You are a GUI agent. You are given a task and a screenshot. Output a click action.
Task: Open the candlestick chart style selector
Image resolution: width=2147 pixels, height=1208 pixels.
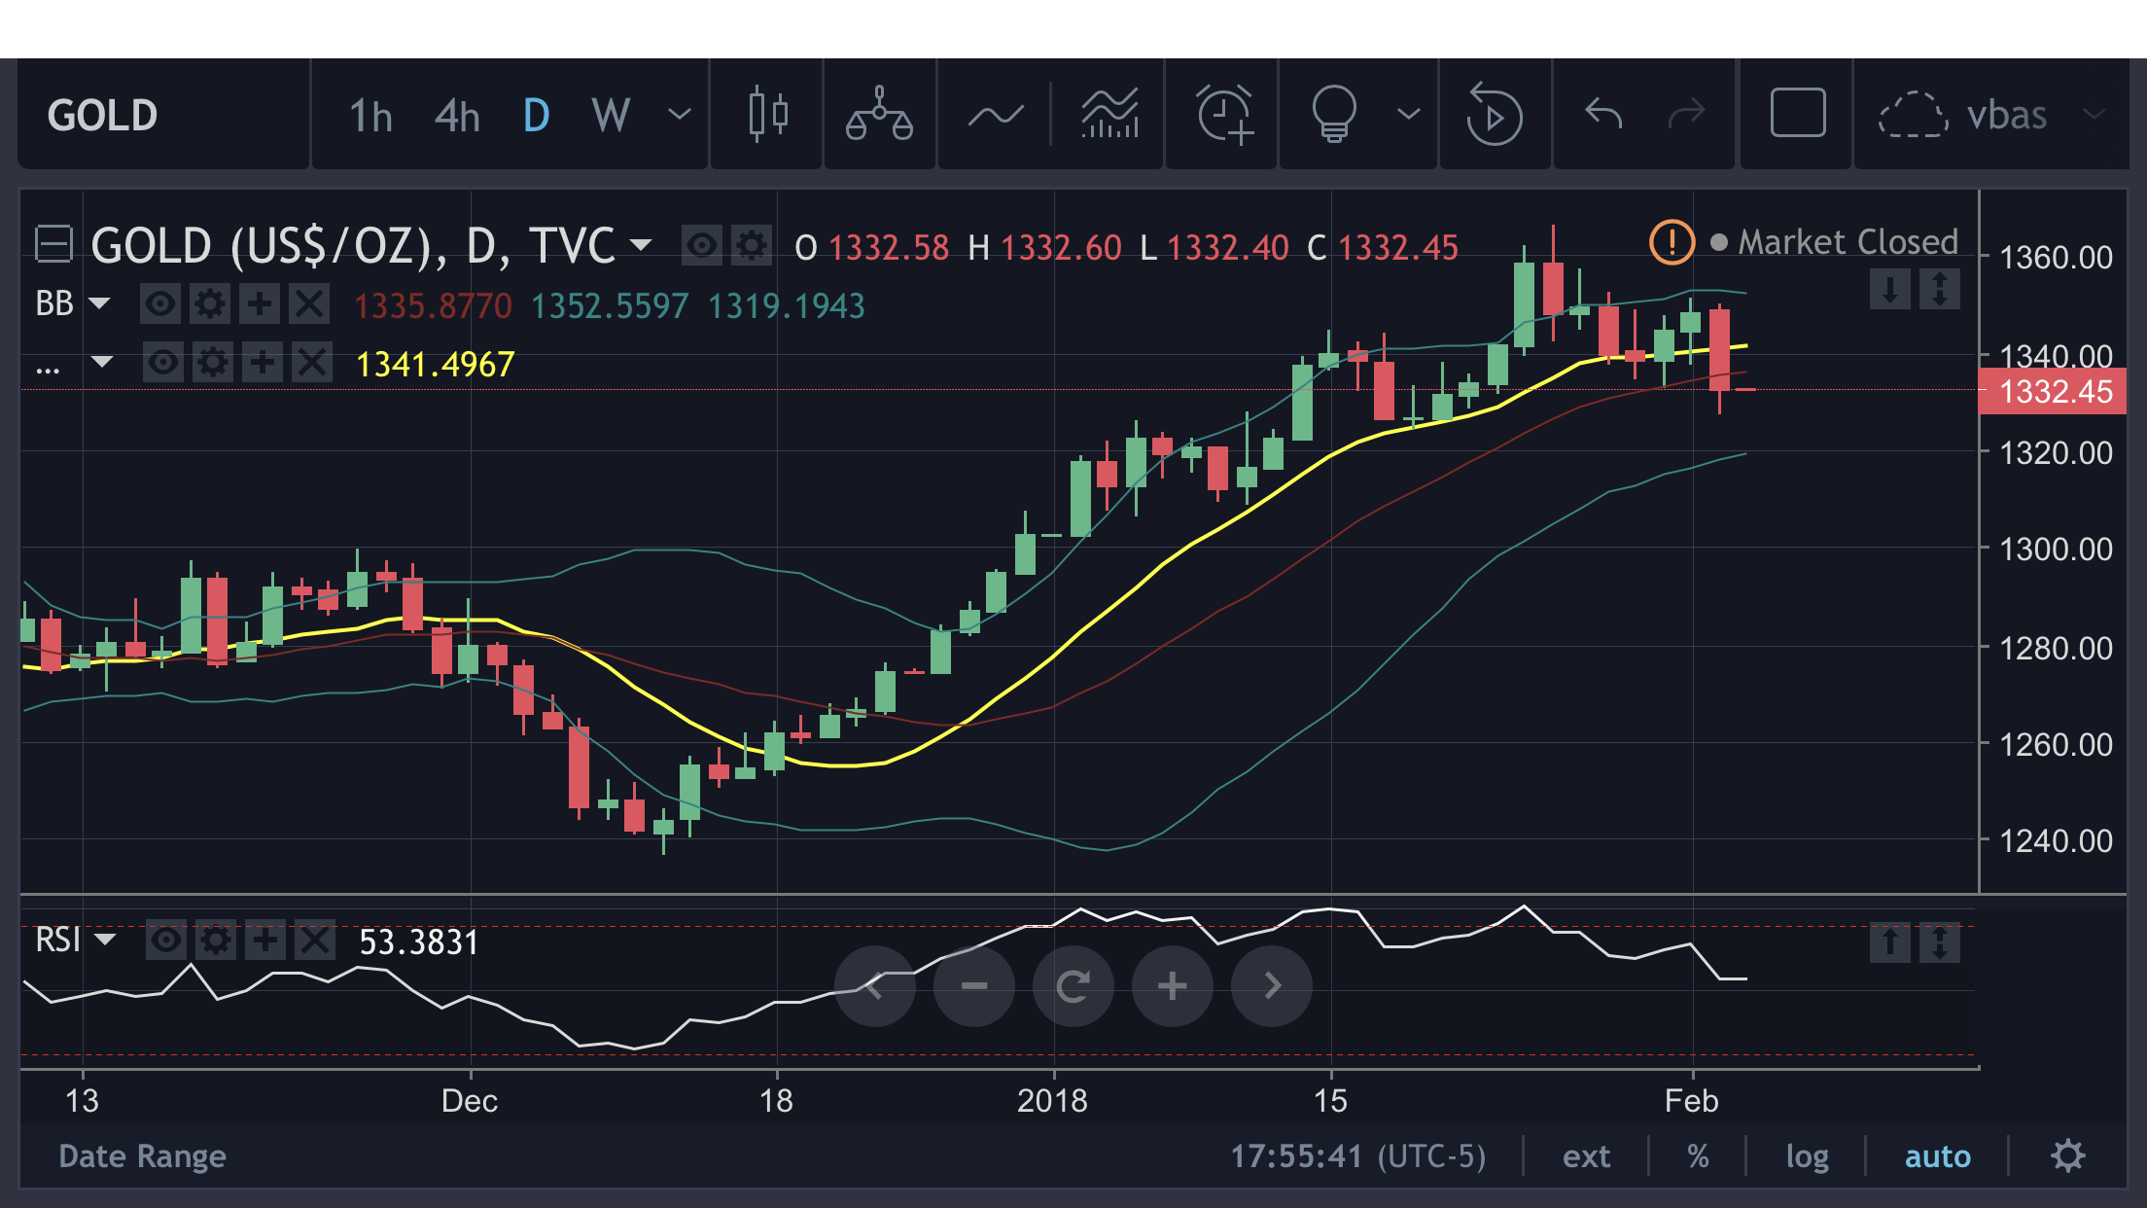pyautogui.click(x=767, y=115)
